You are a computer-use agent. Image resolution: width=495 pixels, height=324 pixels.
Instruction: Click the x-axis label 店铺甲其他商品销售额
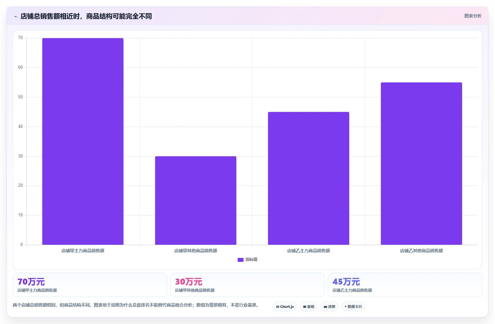(x=196, y=251)
